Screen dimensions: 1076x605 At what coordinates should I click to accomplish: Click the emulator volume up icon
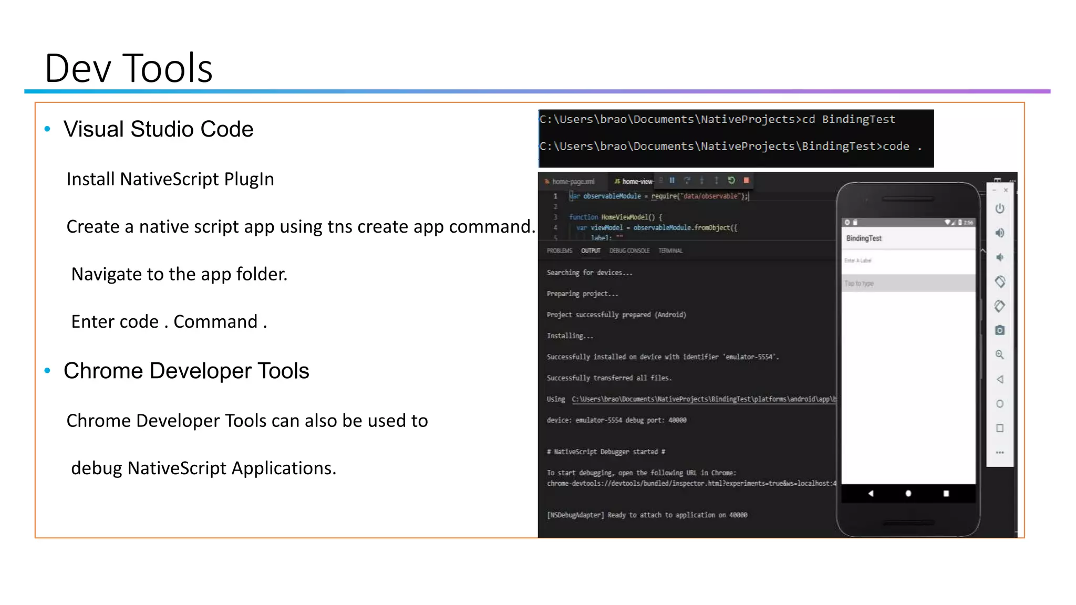coord(1000,233)
